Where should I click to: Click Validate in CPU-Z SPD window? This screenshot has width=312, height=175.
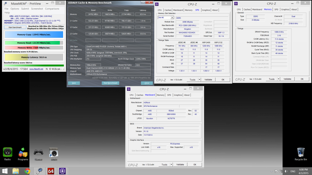[208, 80]
